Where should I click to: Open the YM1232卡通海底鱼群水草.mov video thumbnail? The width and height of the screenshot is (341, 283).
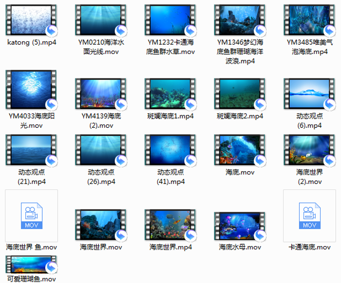pos(170,19)
